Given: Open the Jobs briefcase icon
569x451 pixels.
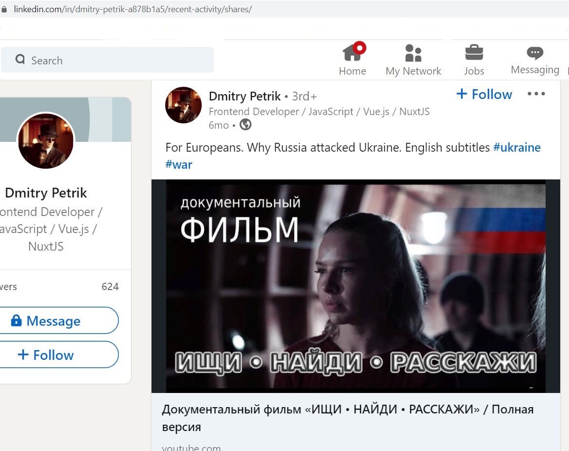Looking at the screenshot, I should [474, 52].
